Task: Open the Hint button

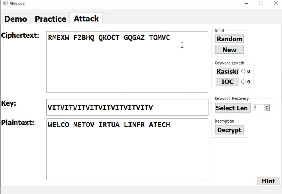Action: point(268,181)
